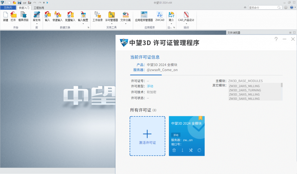Click the undo arrow in quick access toolbar
297x174 pixels.
tap(35, 3)
